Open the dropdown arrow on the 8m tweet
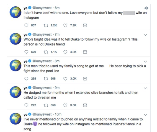The width and height of the screenshot is (157, 132). tap(145, 61)
